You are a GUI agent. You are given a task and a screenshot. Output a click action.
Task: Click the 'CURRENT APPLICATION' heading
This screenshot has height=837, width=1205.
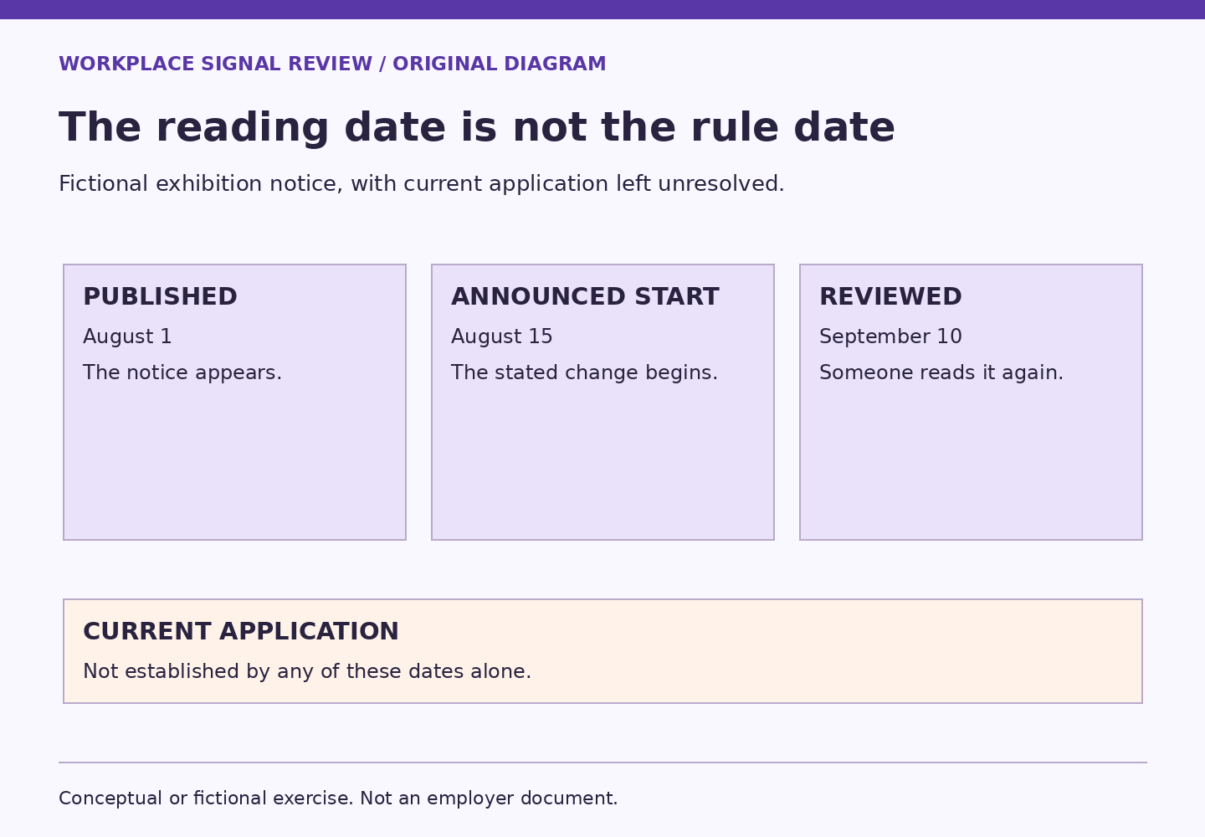pyautogui.click(x=241, y=632)
